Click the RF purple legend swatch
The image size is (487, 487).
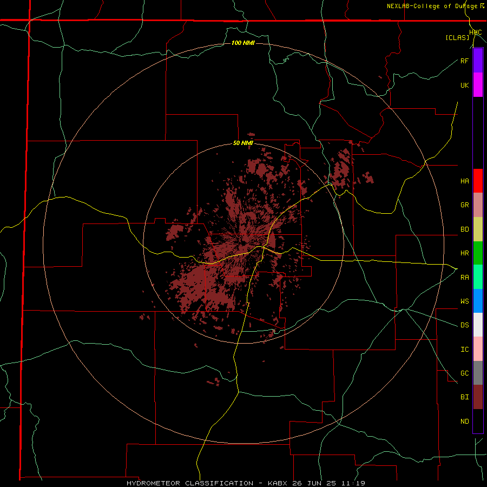tap(478, 61)
